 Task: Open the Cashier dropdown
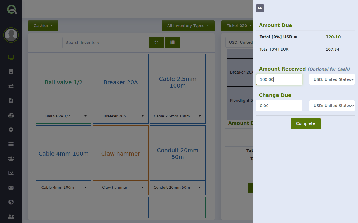coord(43,26)
